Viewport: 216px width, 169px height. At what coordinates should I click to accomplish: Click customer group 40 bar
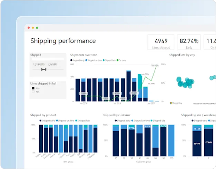[139, 140]
